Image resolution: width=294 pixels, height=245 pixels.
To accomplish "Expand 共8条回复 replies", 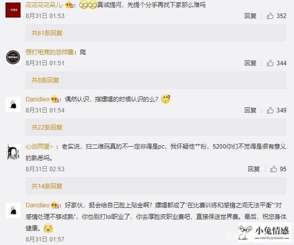I will coord(45,80).
